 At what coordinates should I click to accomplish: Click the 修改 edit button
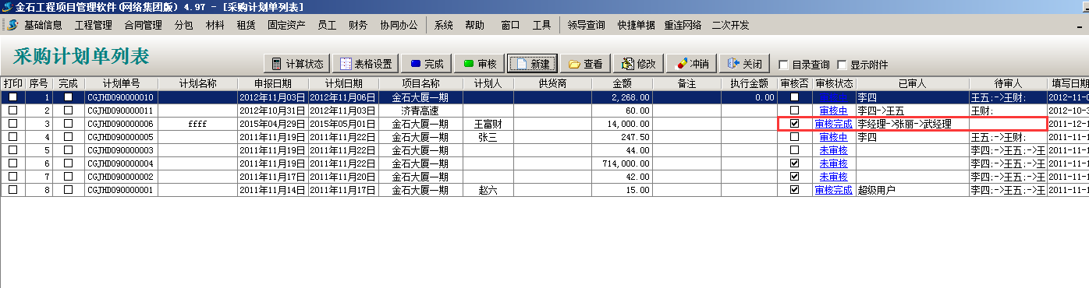(x=639, y=64)
